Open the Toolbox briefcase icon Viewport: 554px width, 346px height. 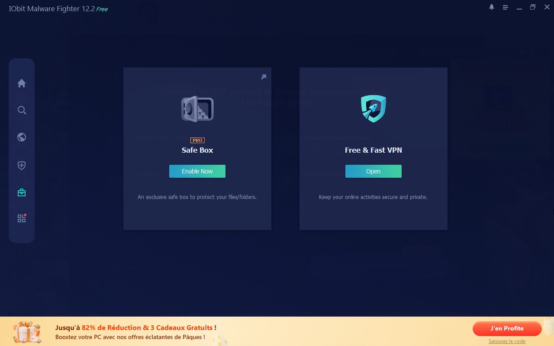pos(22,192)
